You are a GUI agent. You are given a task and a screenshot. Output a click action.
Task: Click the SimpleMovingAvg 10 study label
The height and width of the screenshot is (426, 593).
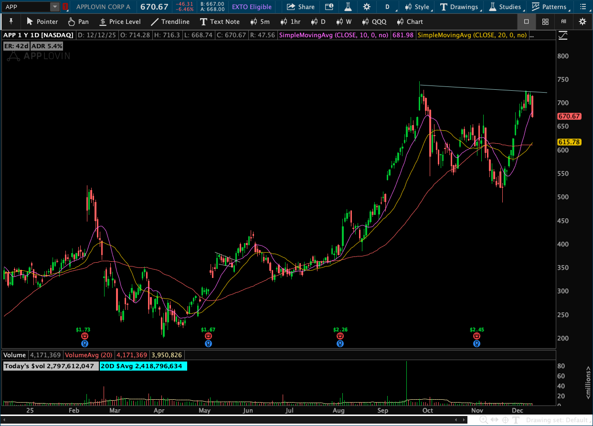pos(333,35)
